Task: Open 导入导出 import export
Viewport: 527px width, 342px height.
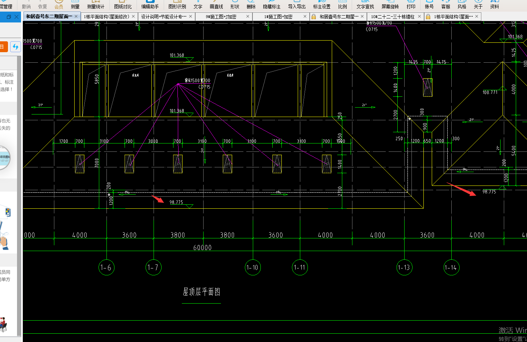Action: click(297, 5)
